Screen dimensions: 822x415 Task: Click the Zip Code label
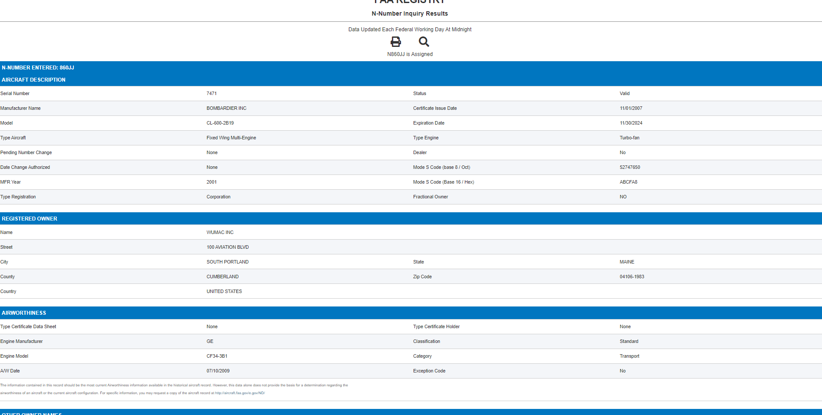click(x=422, y=277)
